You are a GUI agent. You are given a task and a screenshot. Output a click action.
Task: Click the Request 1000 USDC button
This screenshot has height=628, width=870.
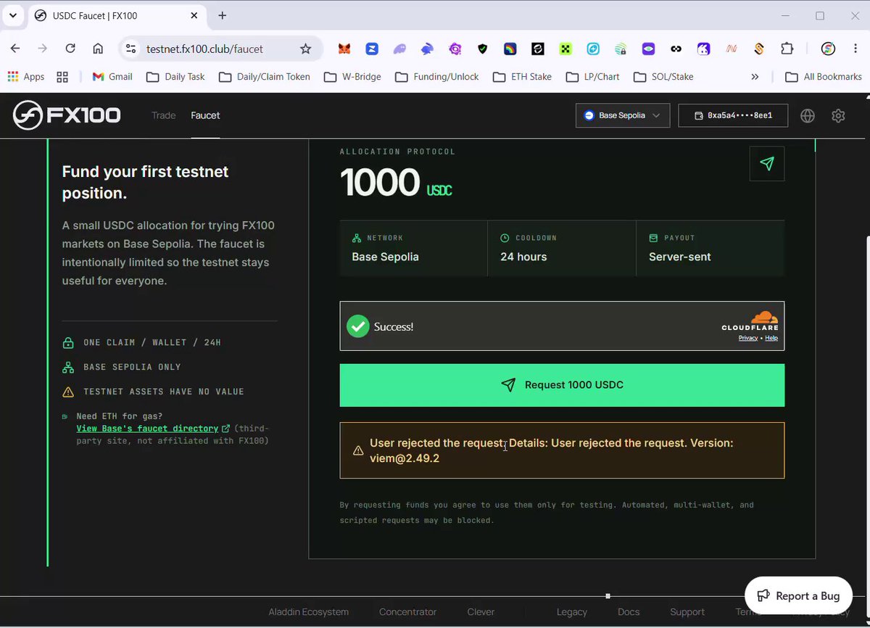(562, 385)
